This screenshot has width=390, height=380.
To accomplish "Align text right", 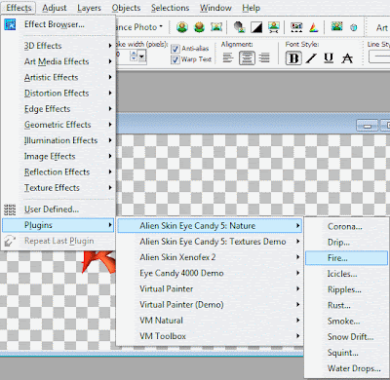I will click(264, 58).
